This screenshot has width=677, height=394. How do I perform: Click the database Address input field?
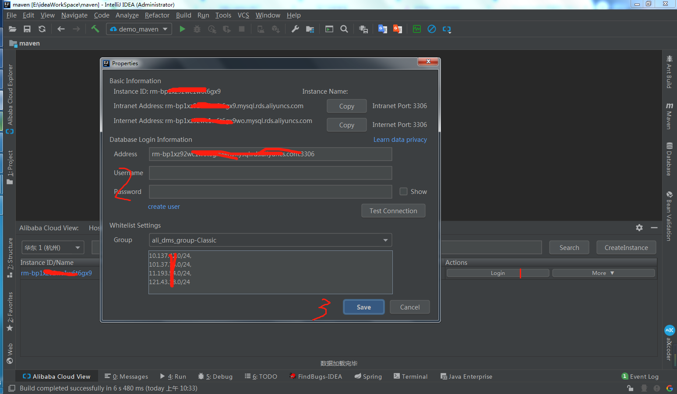click(270, 154)
